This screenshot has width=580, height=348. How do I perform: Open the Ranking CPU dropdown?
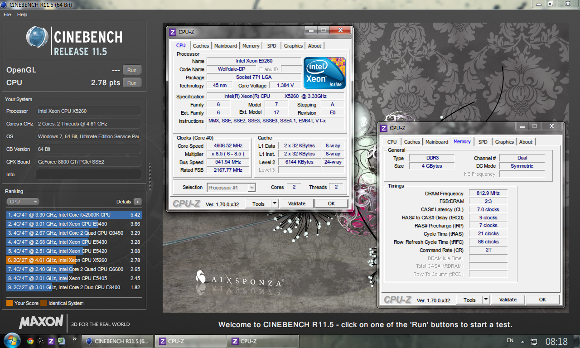[x=23, y=202]
